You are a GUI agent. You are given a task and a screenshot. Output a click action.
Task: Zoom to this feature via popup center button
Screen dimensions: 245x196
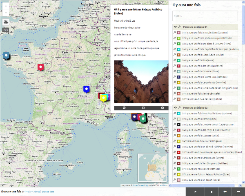coord(143,108)
